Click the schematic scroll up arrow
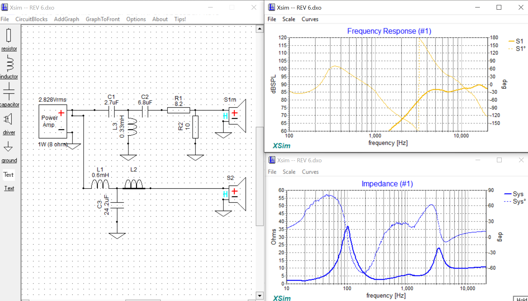Image resolution: width=528 pixels, height=301 pixels. pos(260,29)
